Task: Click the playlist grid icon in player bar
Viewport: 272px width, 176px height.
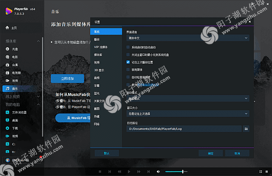Action: point(266,171)
